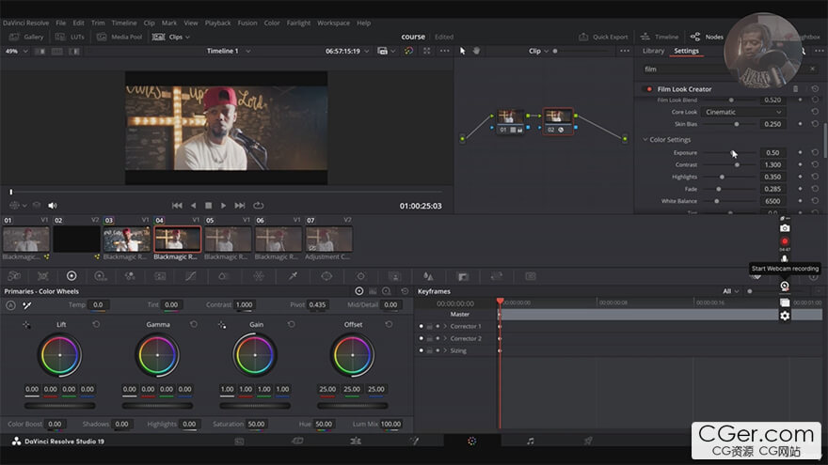Switch to the Color page icon
The image size is (828, 465).
tap(472, 441)
